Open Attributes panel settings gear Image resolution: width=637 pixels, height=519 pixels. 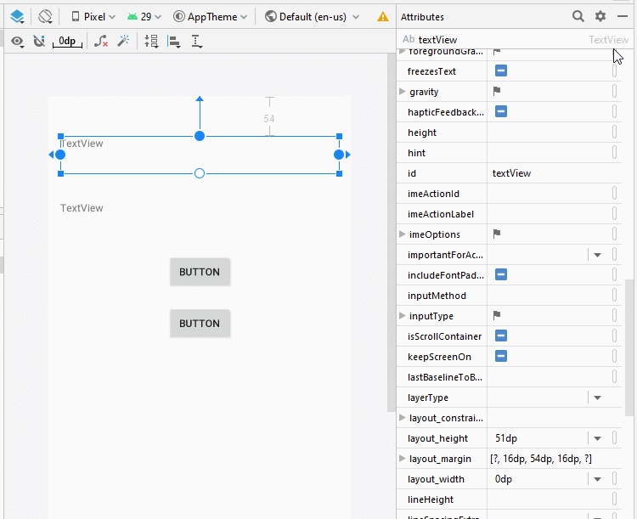tap(600, 16)
